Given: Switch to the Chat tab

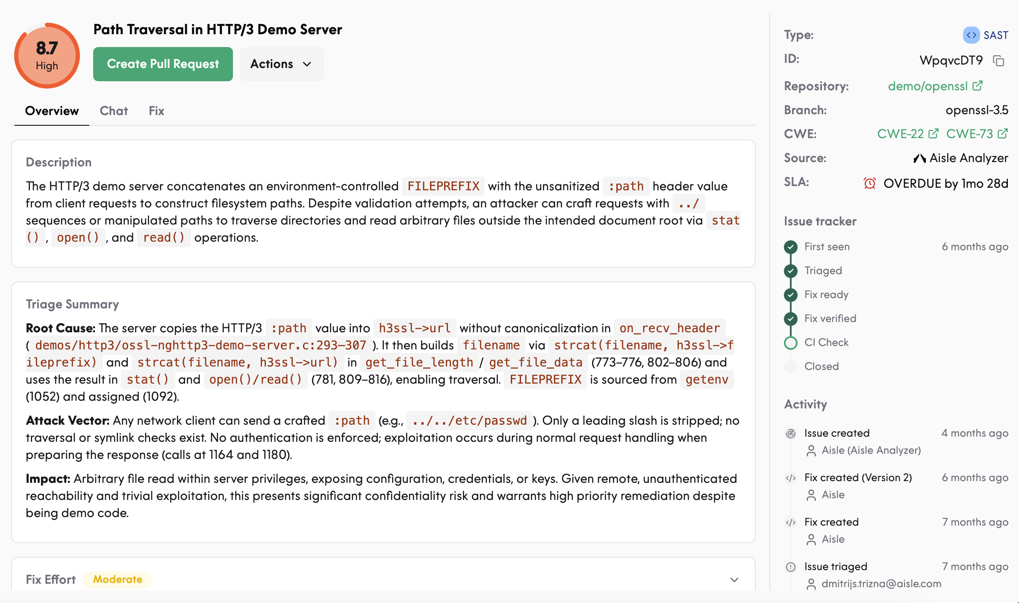Looking at the screenshot, I should (114, 111).
